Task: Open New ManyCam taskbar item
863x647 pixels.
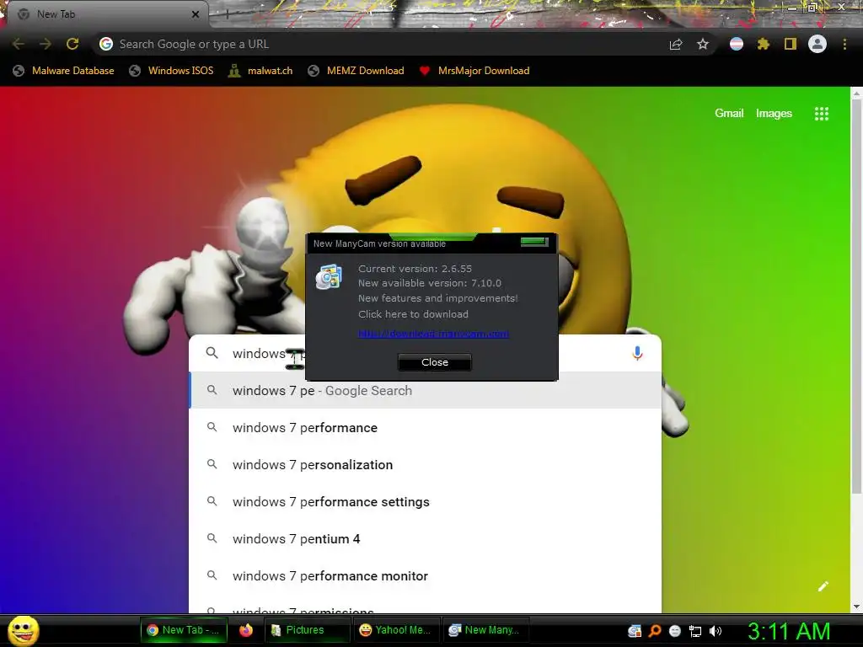Action: 485,630
